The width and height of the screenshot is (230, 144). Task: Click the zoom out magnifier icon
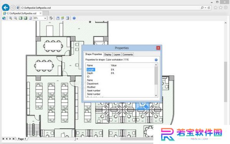click(x=15, y=18)
